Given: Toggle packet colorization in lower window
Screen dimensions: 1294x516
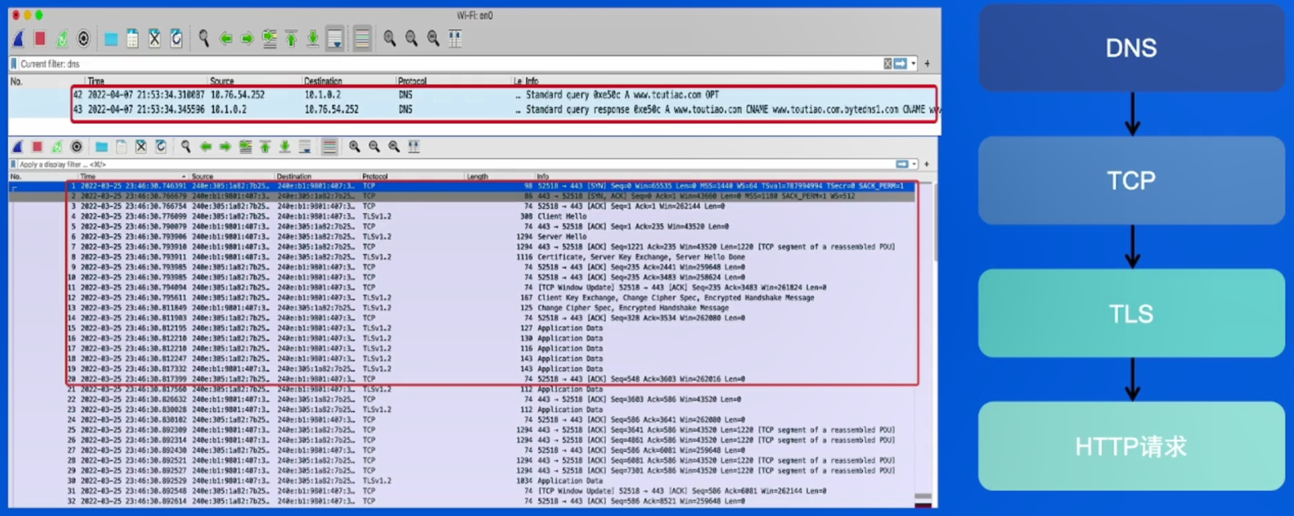Looking at the screenshot, I should (329, 147).
